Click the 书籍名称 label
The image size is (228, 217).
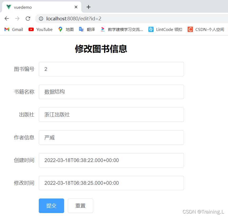[x=24, y=92]
